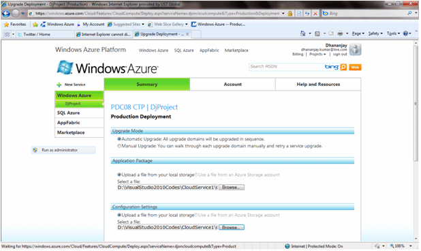The width and height of the screenshot is (421, 251).
Task: Click the browser Forward arrow button
Action: (x=16, y=13)
